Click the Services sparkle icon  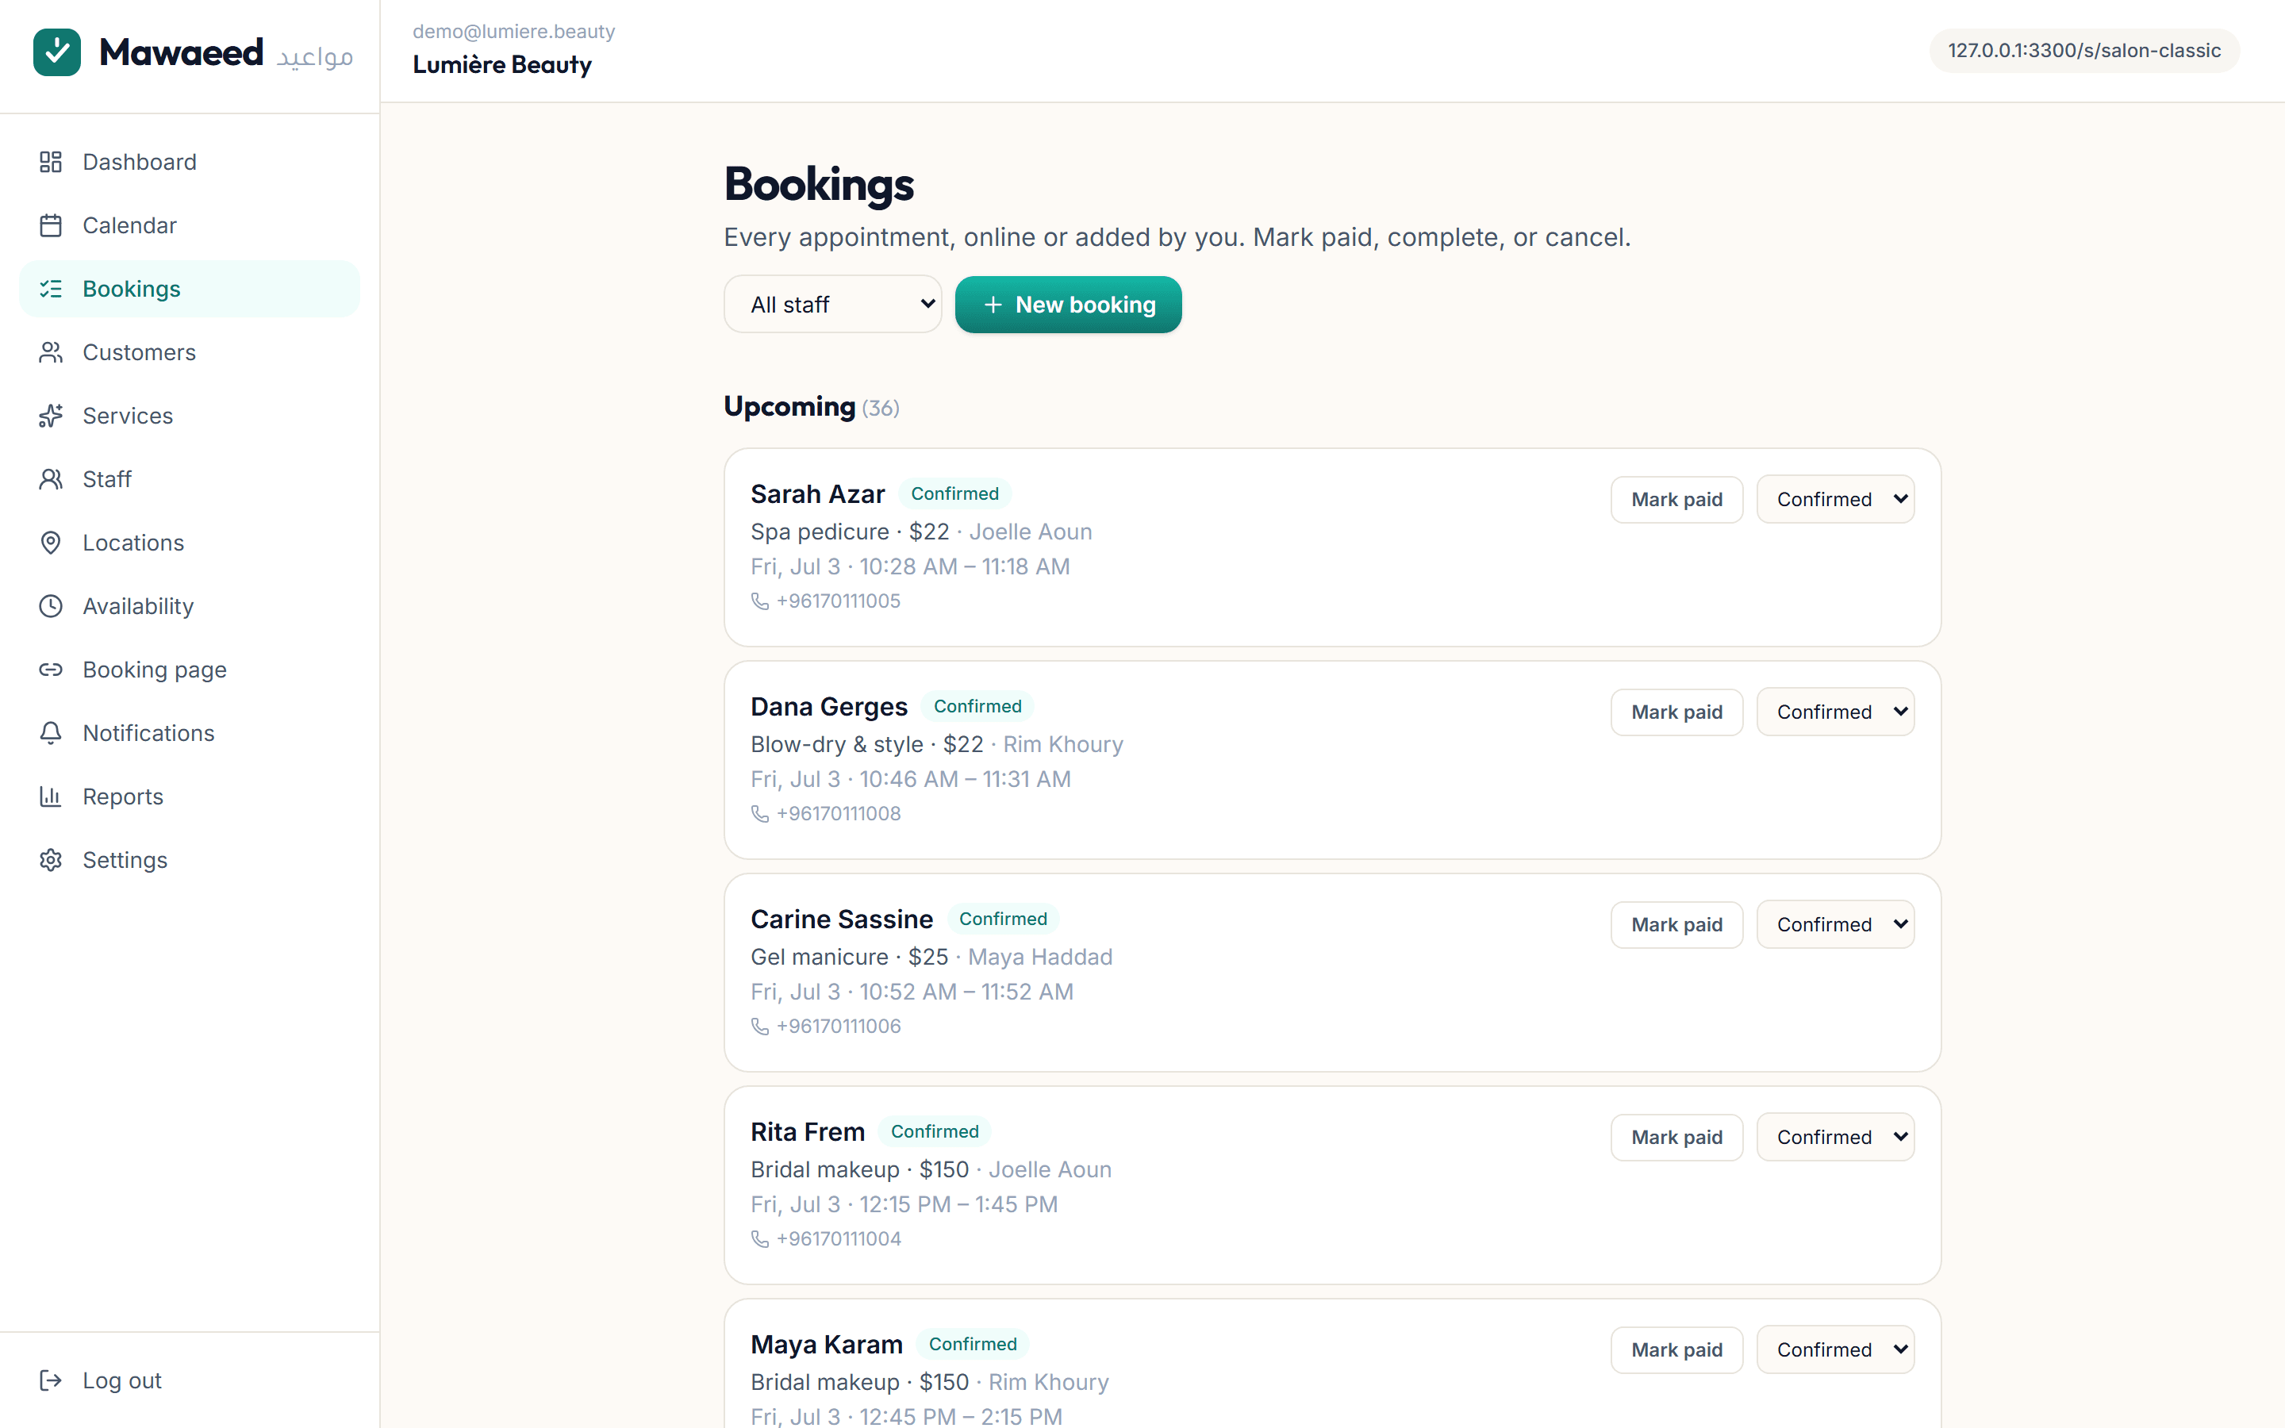click(51, 415)
